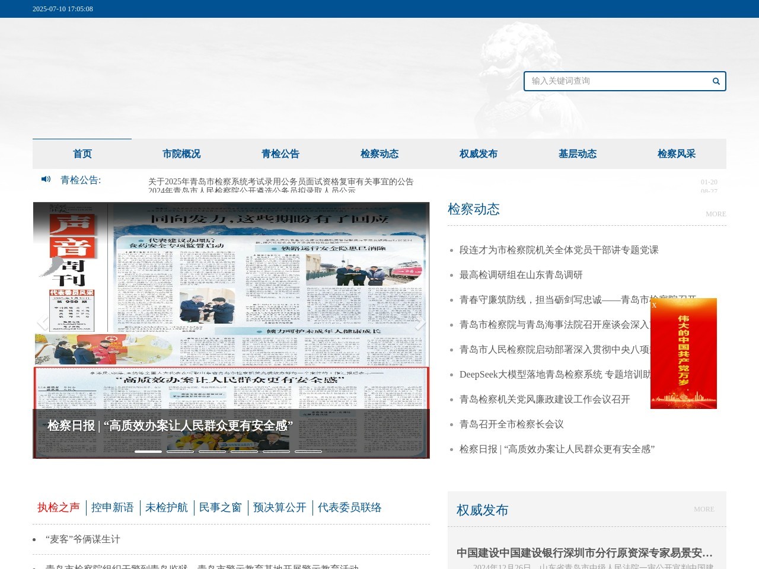This screenshot has width=759, height=569.
Task: Click the speaker icon beside 青检公告
Action: click(46, 180)
